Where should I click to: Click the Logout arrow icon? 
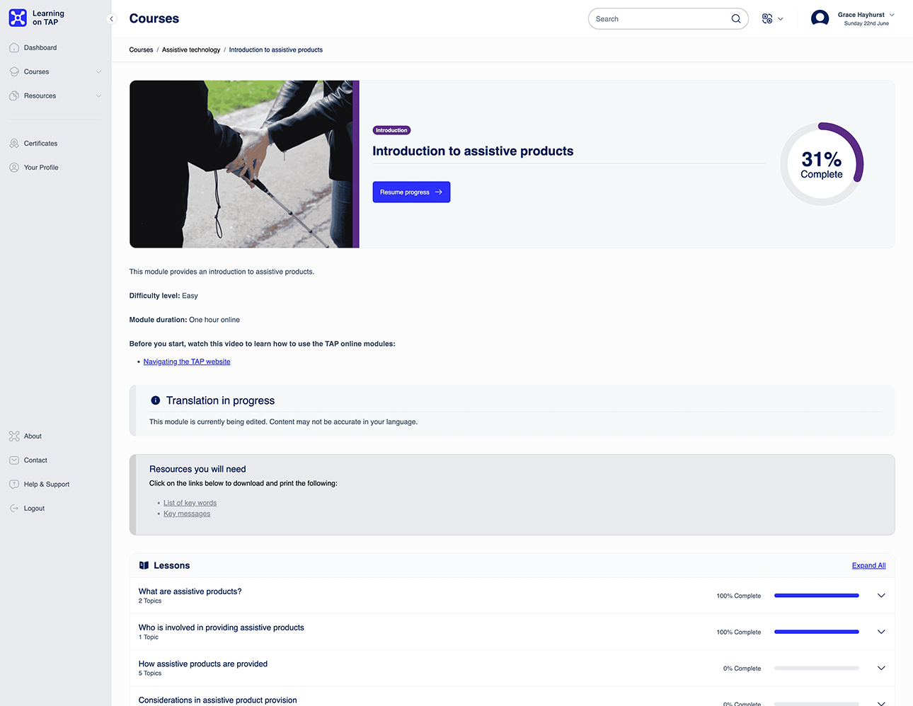(x=14, y=509)
